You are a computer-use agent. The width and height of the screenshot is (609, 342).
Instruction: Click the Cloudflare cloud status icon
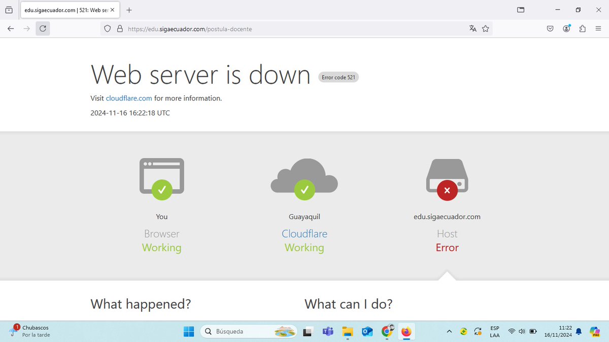[304, 178]
